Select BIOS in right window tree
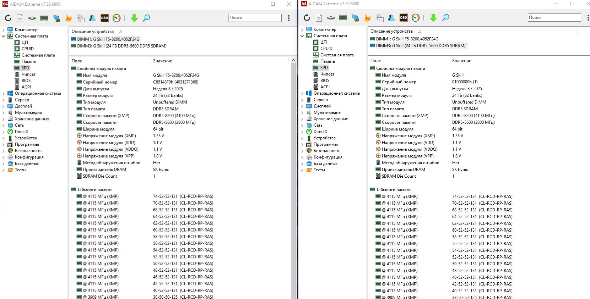This screenshot has height=299, width=590. click(x=325, y=81)
